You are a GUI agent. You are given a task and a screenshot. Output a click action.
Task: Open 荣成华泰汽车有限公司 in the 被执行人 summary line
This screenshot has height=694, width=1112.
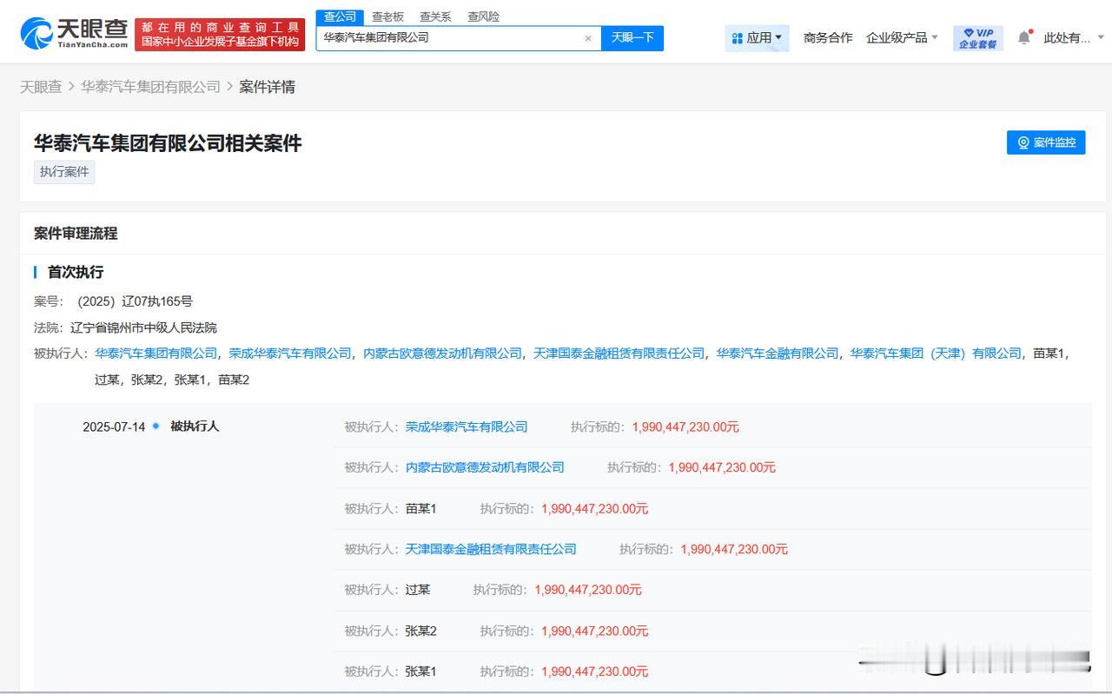pyautogui.click(x=290, y=354)
